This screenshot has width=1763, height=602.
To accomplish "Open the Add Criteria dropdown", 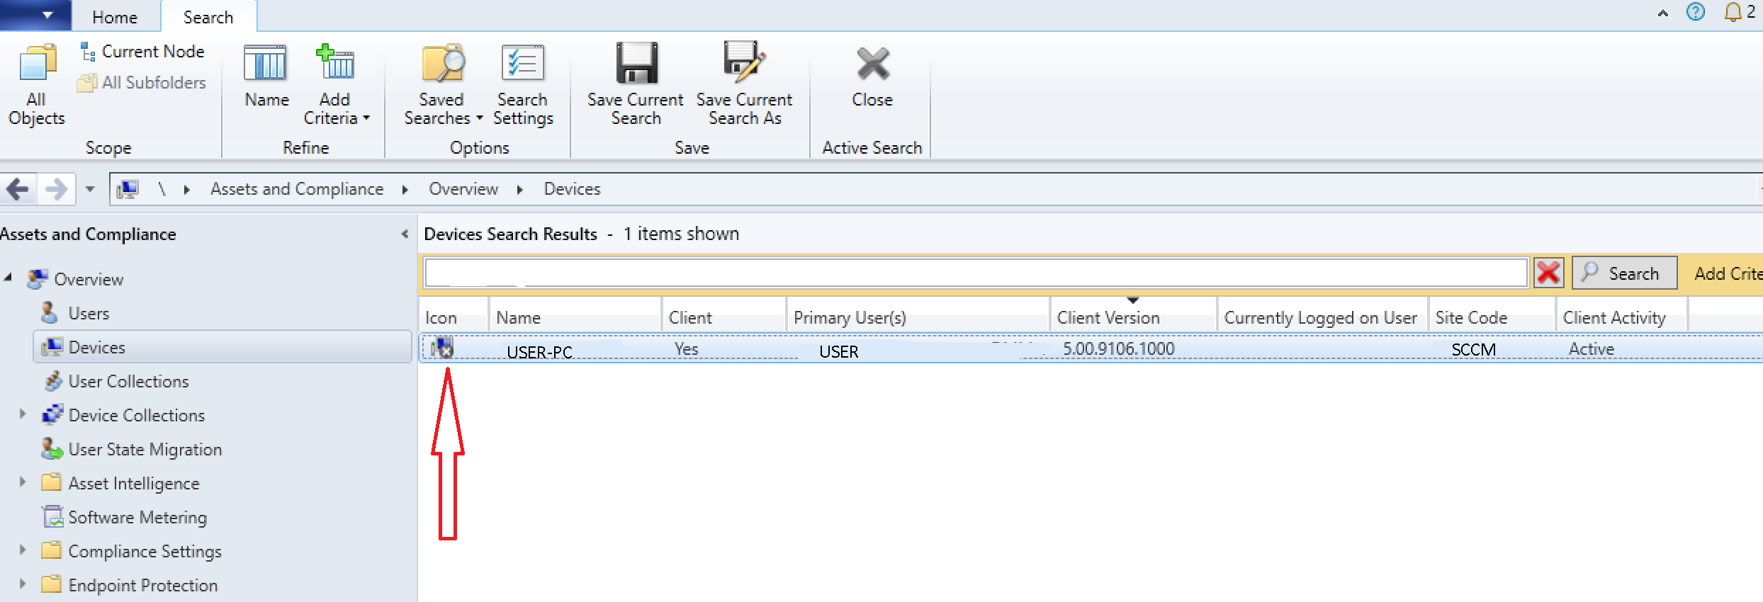I will click(337, 85).
